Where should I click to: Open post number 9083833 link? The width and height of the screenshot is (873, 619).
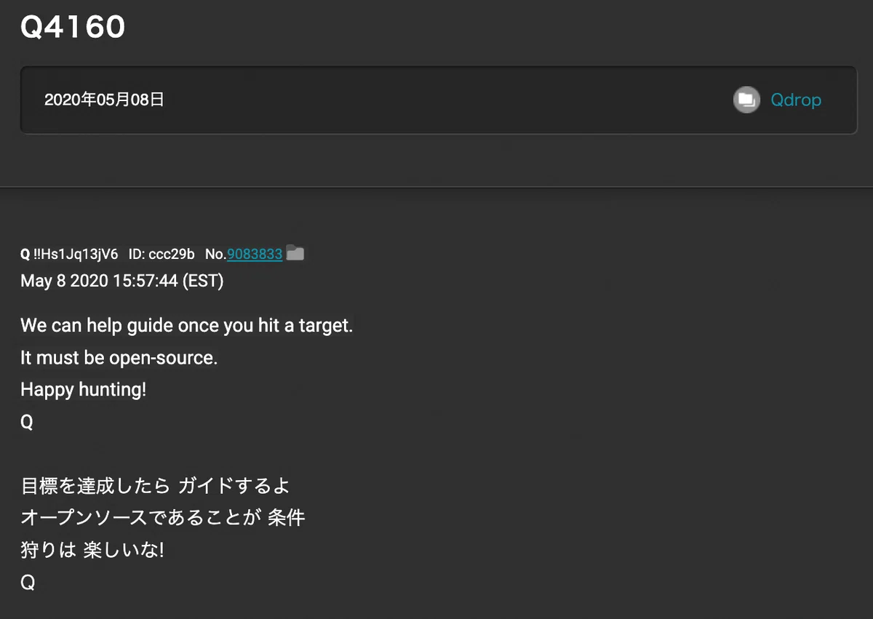(x=255, y=254)
